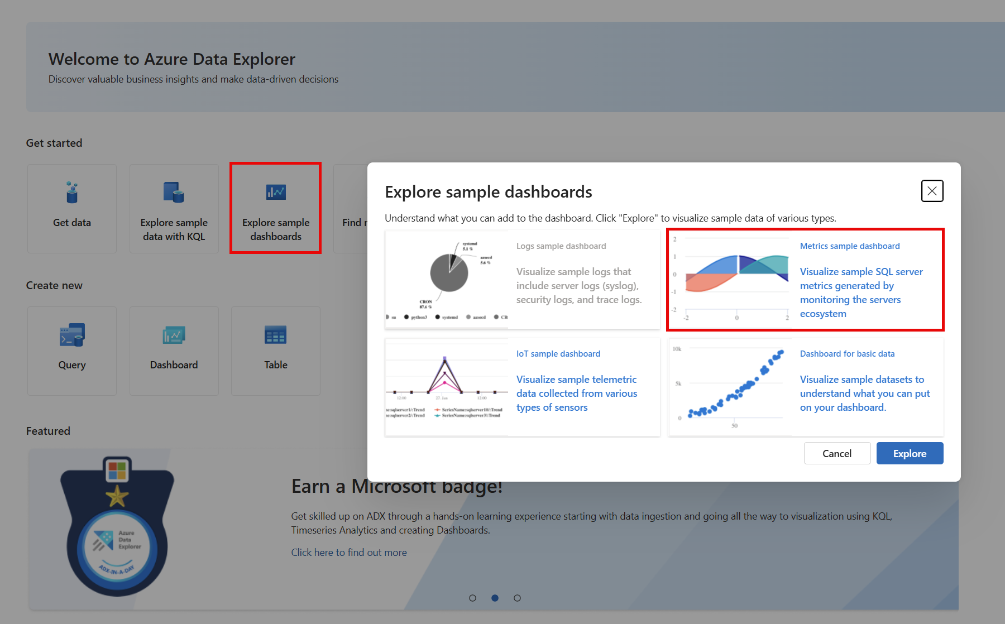The height and width of the screenshot is (624, 1005).
Task: Open the Dashboard creation icon
Action: click(174, 335)
